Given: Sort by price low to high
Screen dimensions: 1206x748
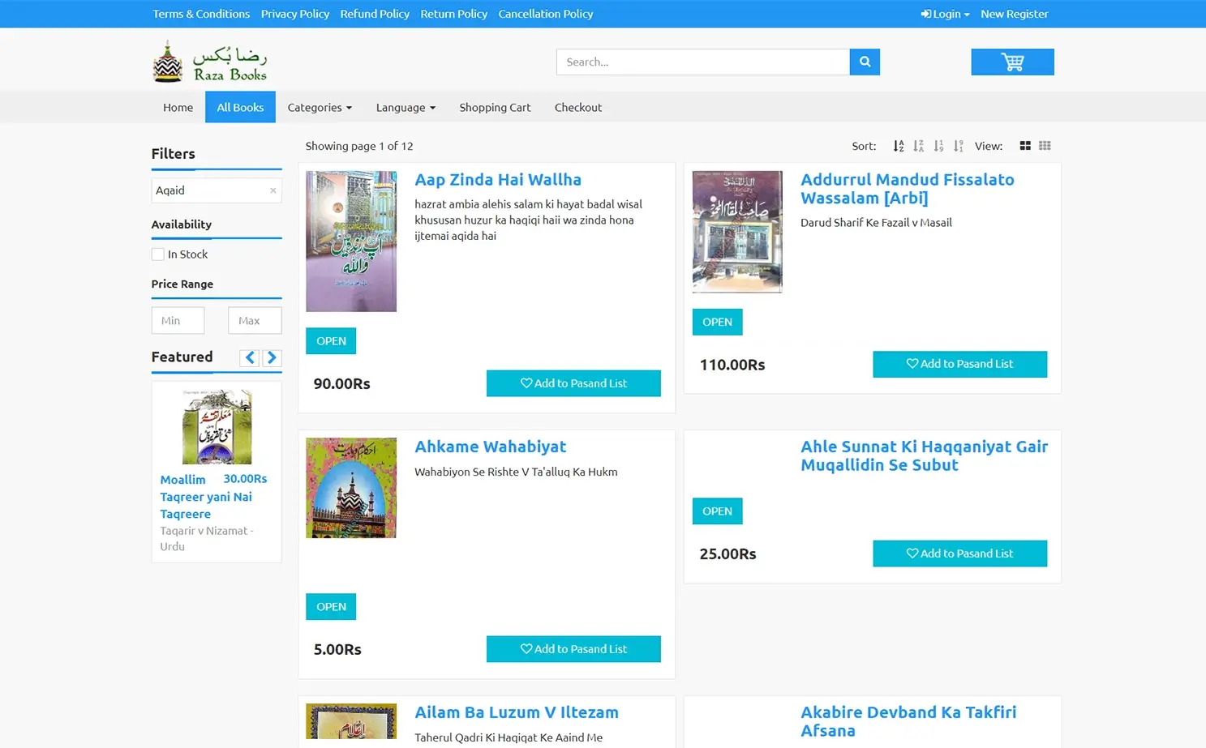Looking at the screenshot, I should pyautogui.click(x=938, y=146).
